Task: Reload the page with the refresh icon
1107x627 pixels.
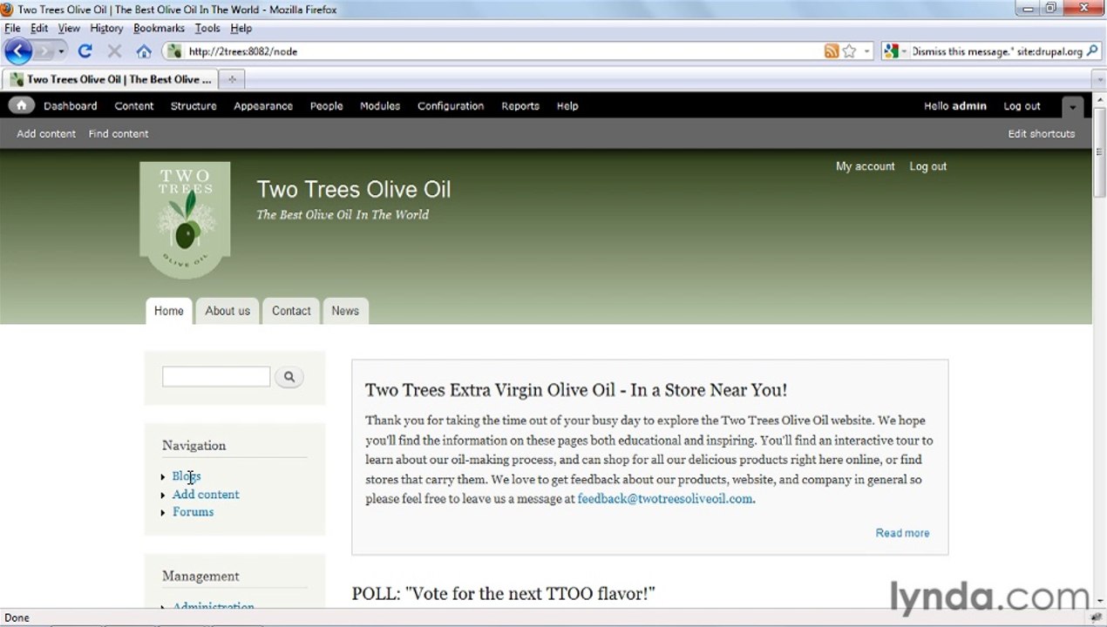Action: pyautogui.click(x=85, y=51)
